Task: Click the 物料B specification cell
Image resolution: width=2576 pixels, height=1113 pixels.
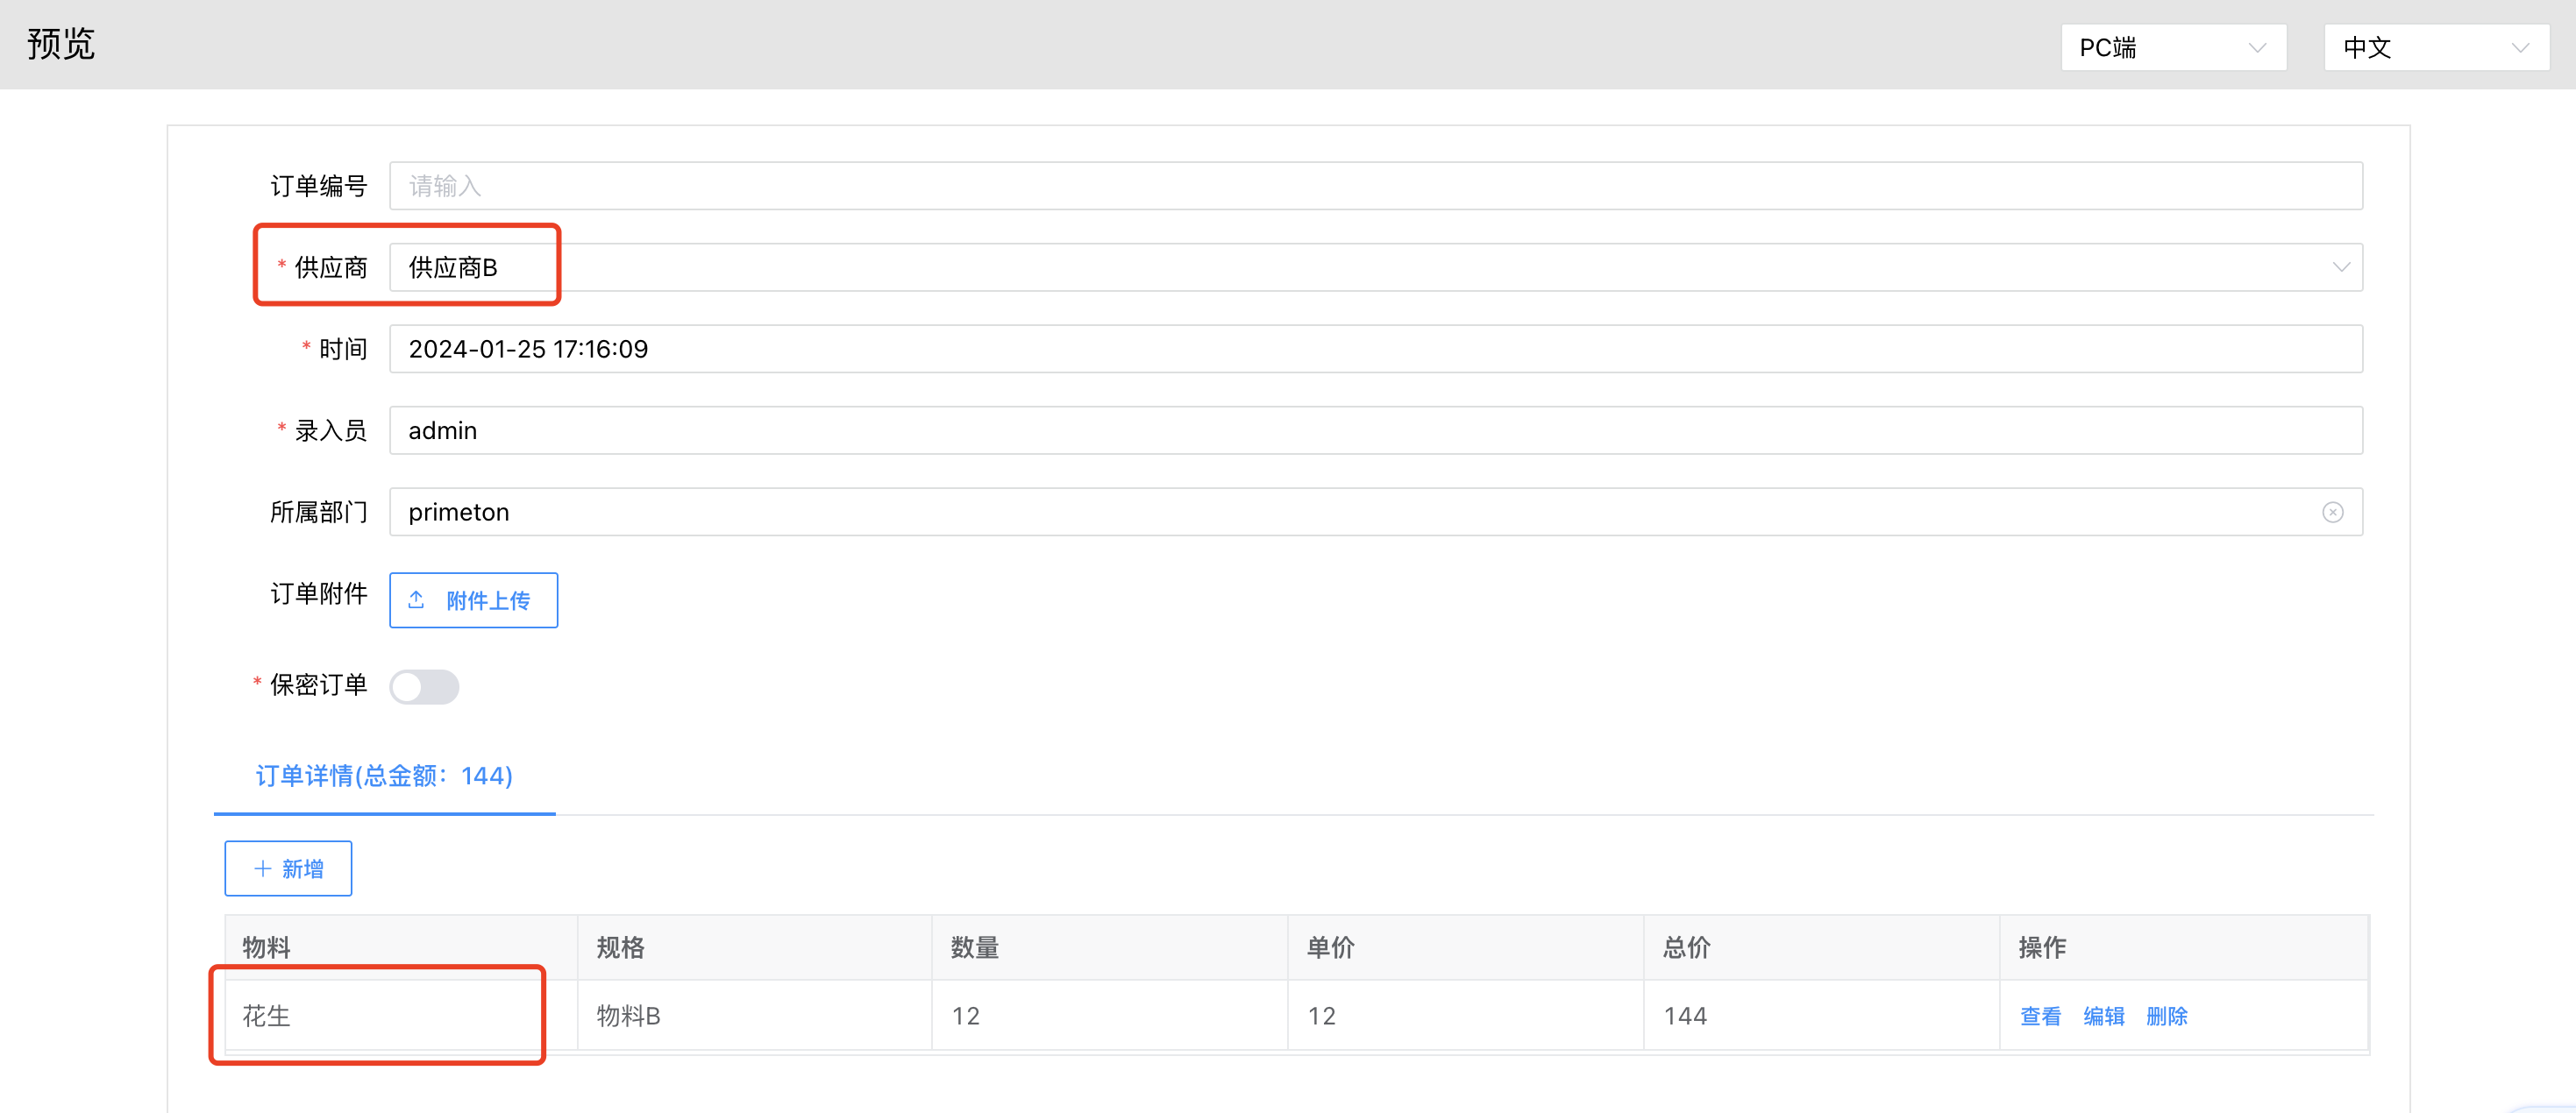Action: (628, 1016)
